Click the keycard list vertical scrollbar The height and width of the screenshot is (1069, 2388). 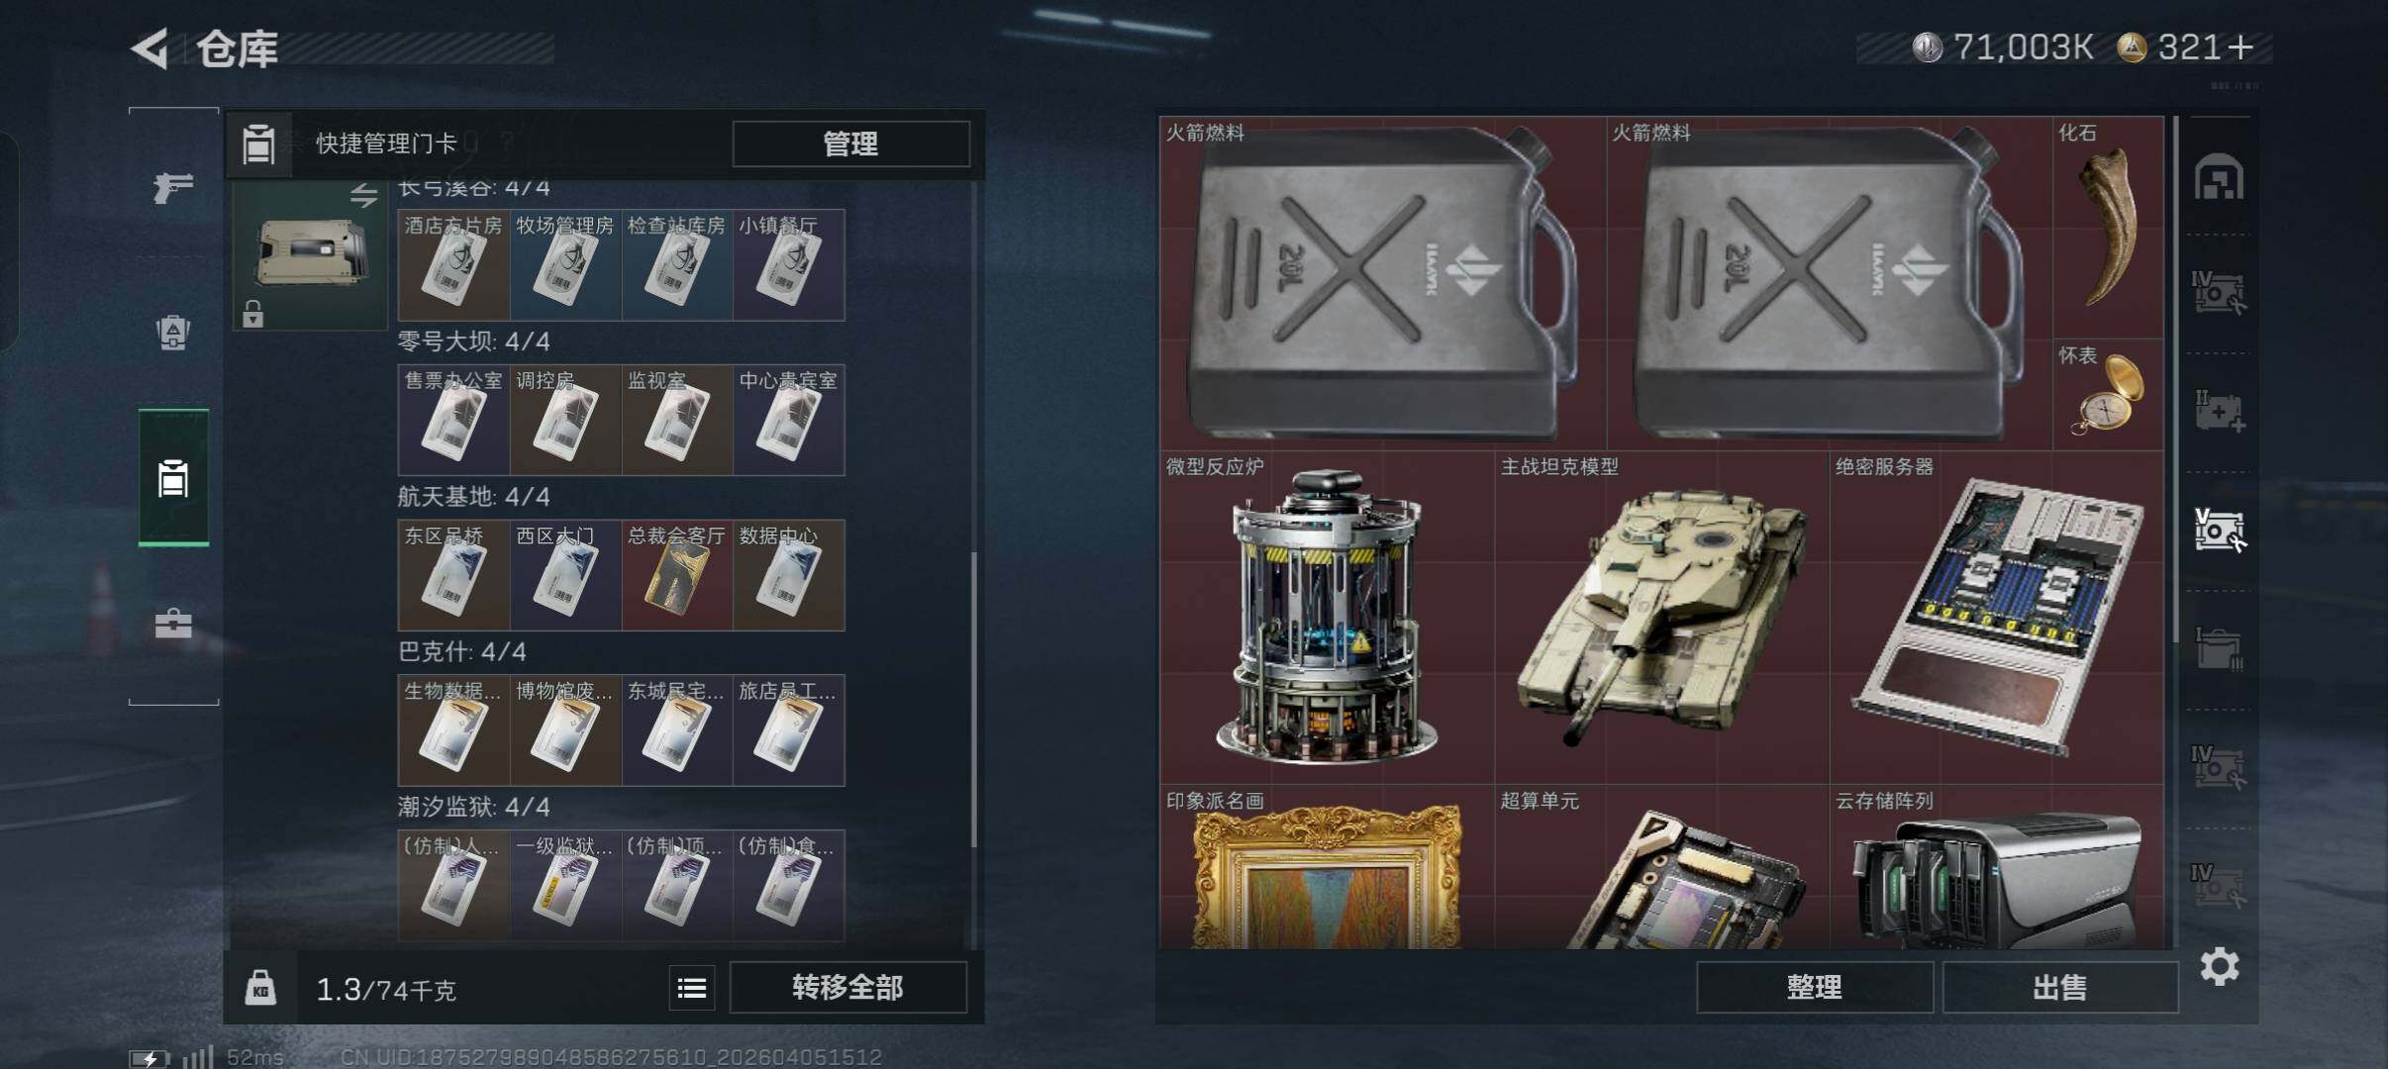(x=974, y=699)
